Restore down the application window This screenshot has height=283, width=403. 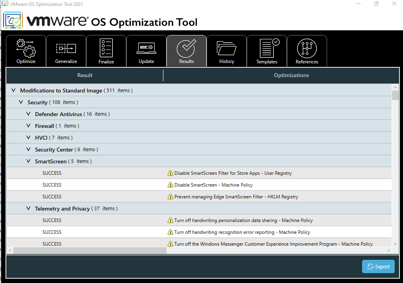coord(376,4)
